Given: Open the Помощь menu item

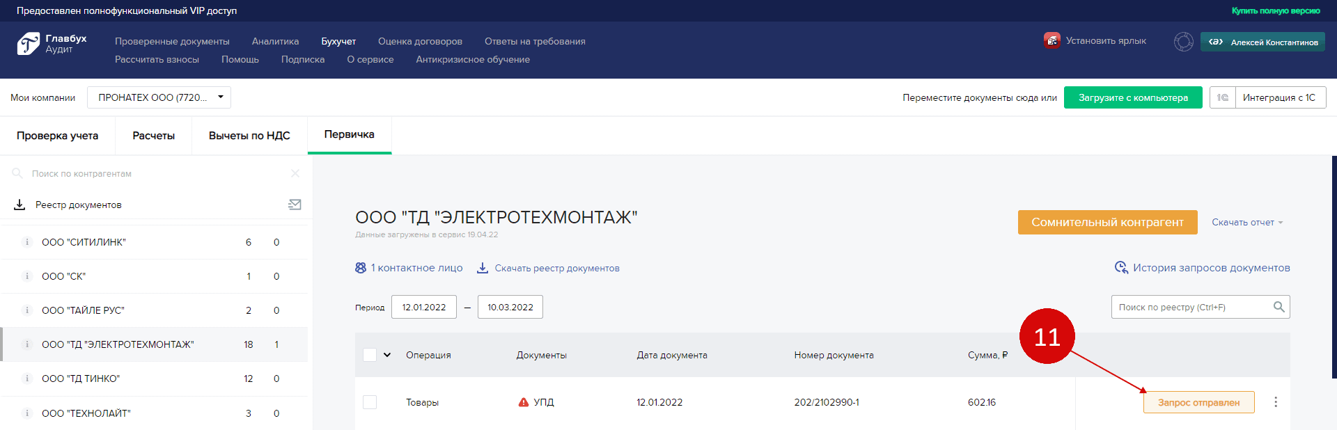Looking at the screenshot, I should tap(240, 59).
